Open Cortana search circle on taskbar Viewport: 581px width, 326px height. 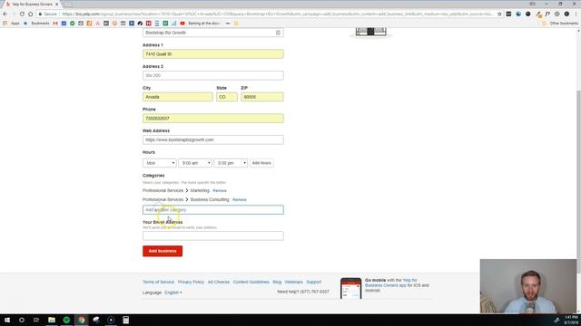coord(22,320)
